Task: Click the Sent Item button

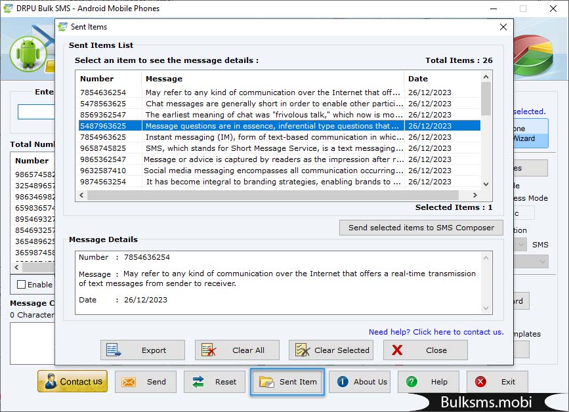Action: [287, 382]
